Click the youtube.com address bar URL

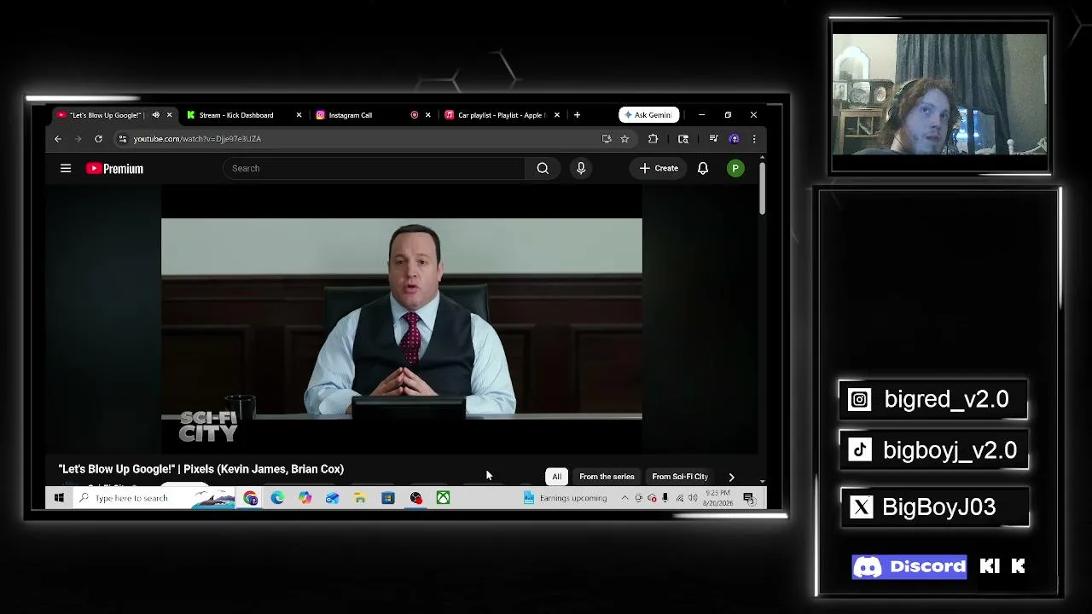pyautogui.click(x=197, y=138)
